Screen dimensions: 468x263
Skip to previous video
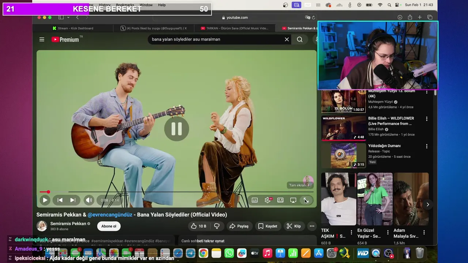point(60,200)
